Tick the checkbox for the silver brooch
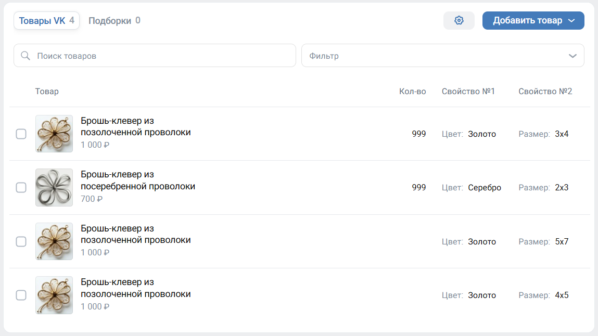598x336 pixels. [x=21, y=188]
